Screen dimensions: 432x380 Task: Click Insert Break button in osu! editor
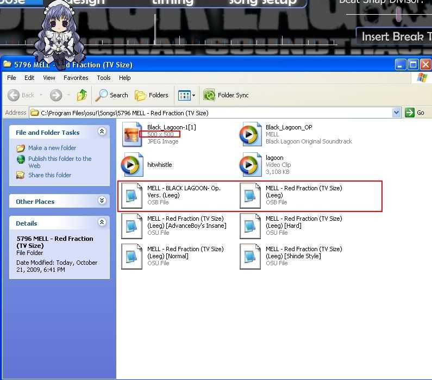pos(395,36)
